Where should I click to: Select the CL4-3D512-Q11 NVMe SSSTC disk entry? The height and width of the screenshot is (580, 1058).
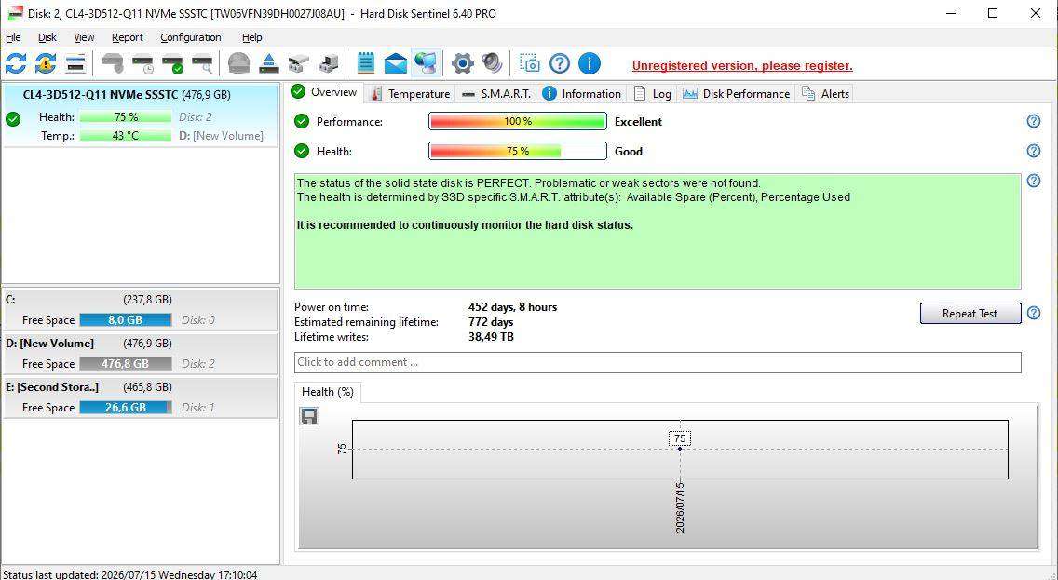pyautogui.click(x=141, y=115)
